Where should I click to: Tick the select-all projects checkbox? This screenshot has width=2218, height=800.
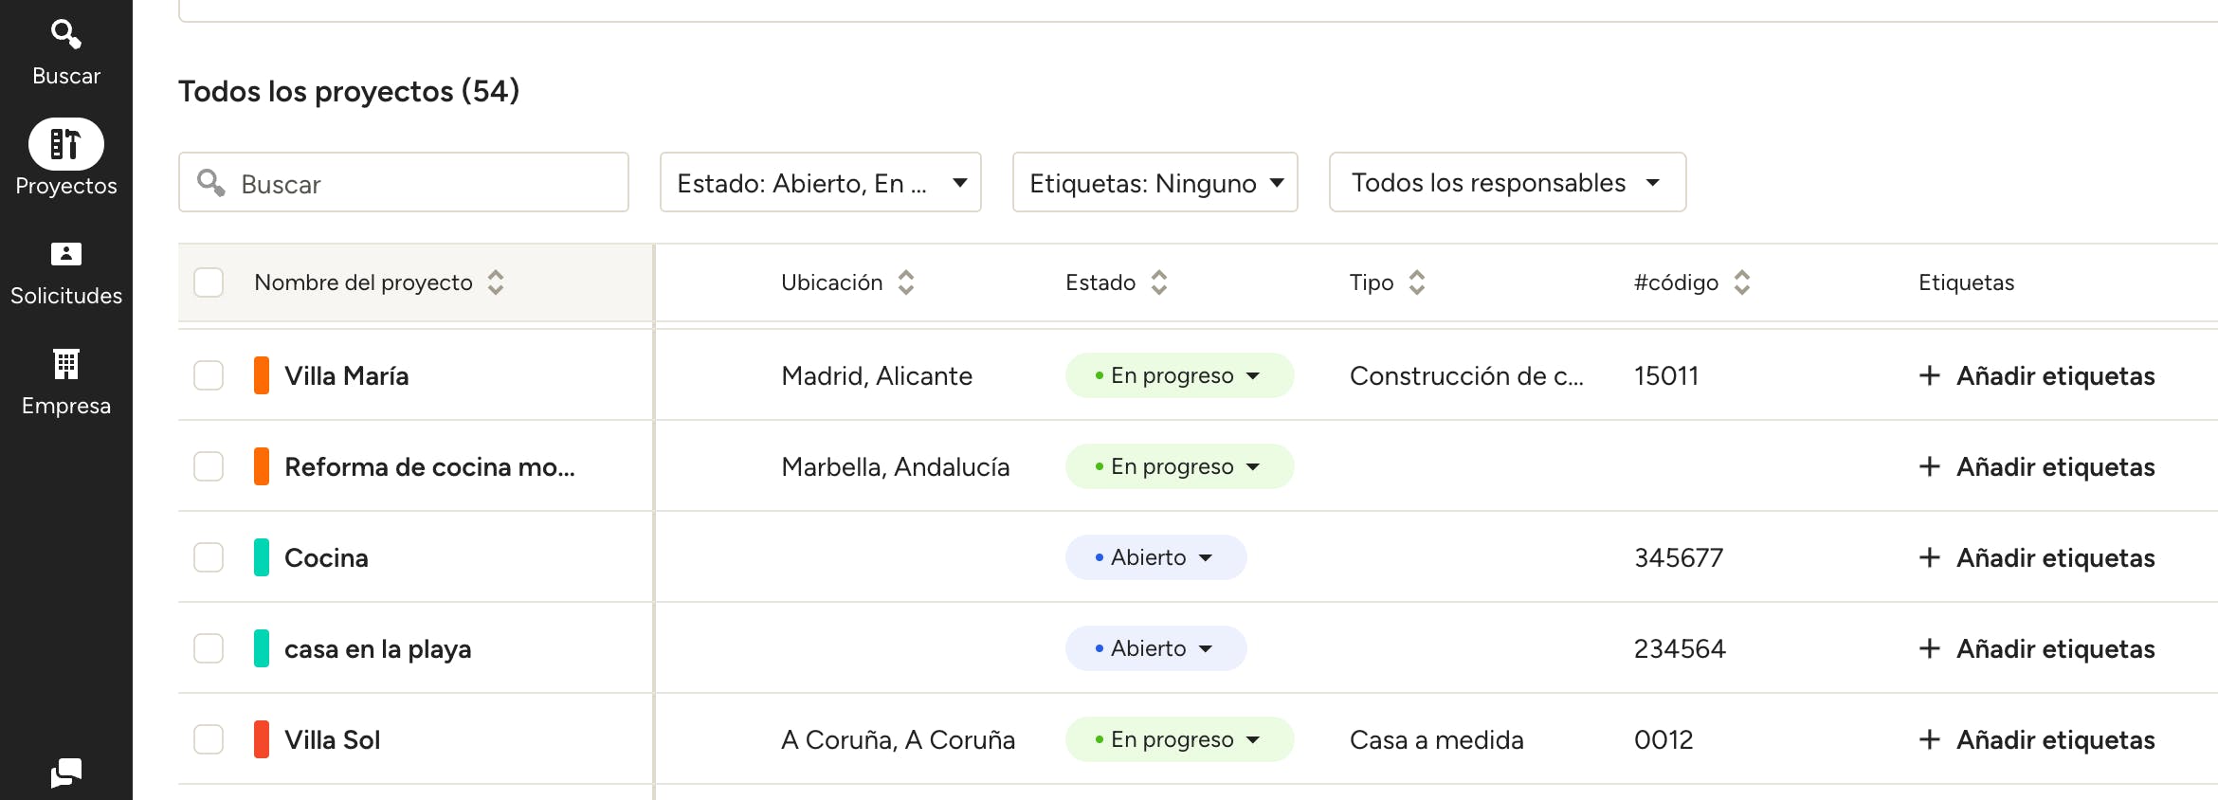209,282
